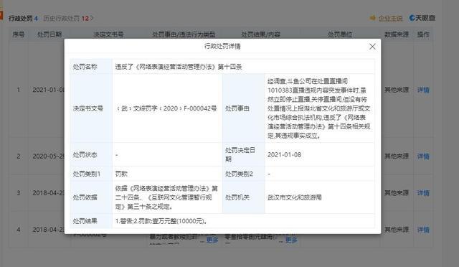Click the 企业主页 speaker icon
Image resolution: width=459 pixels, height=267 pixels.
pyautogui.click(x=372, y=18)
